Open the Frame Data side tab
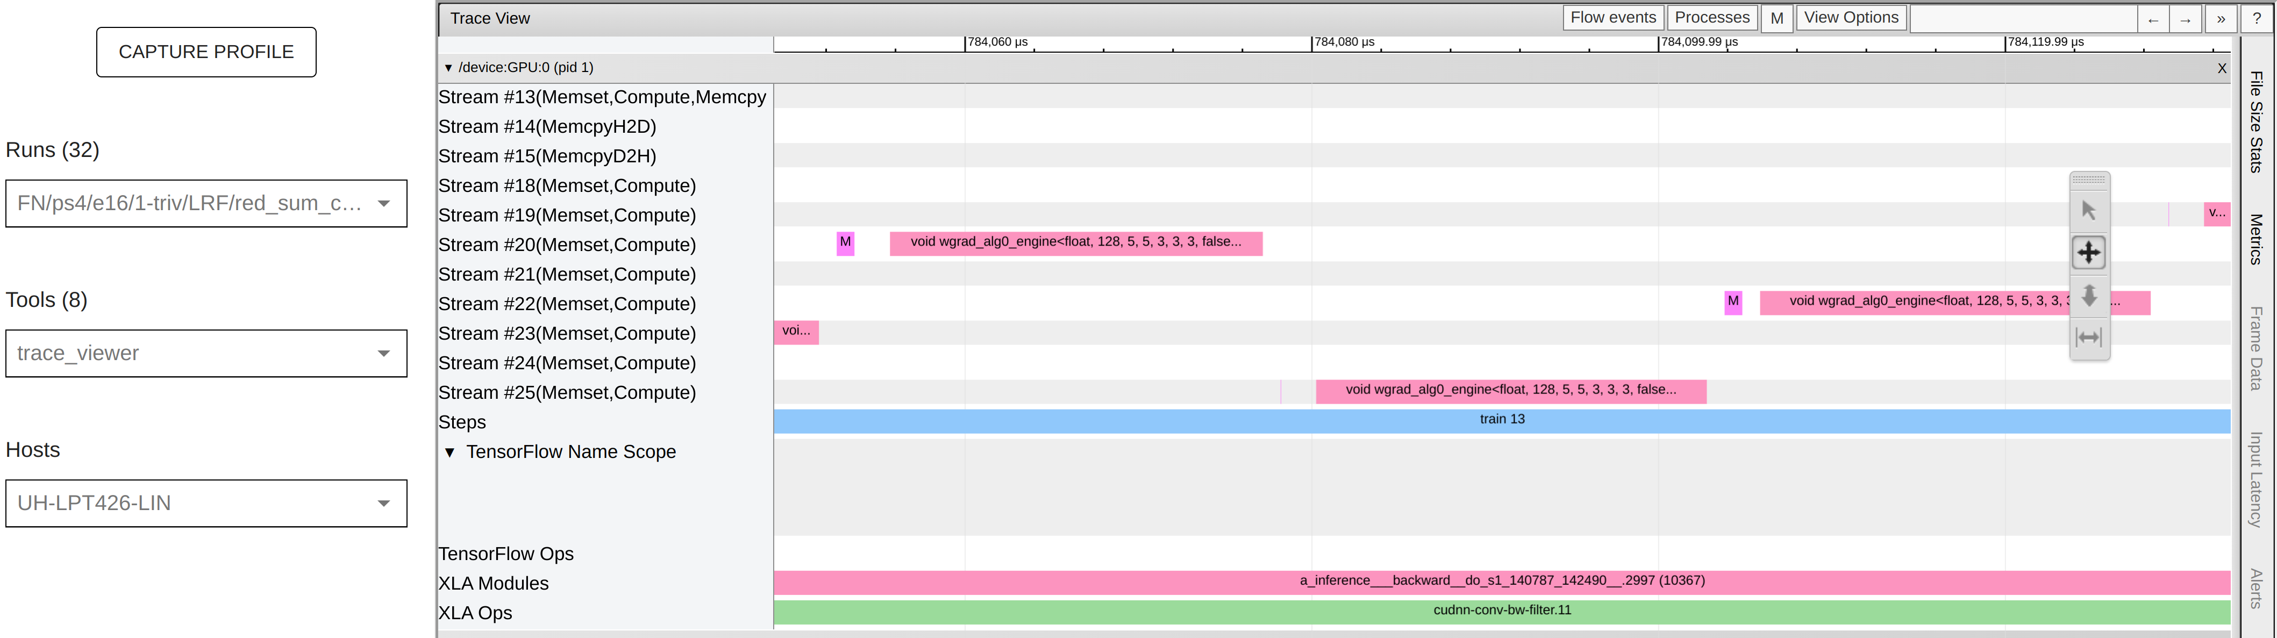The height and width of the screenshot is (638, 2277). [x=2257, y=348]
